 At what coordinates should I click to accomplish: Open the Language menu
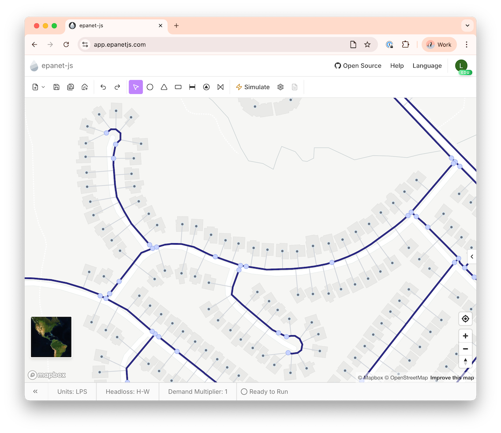(427, 66)
